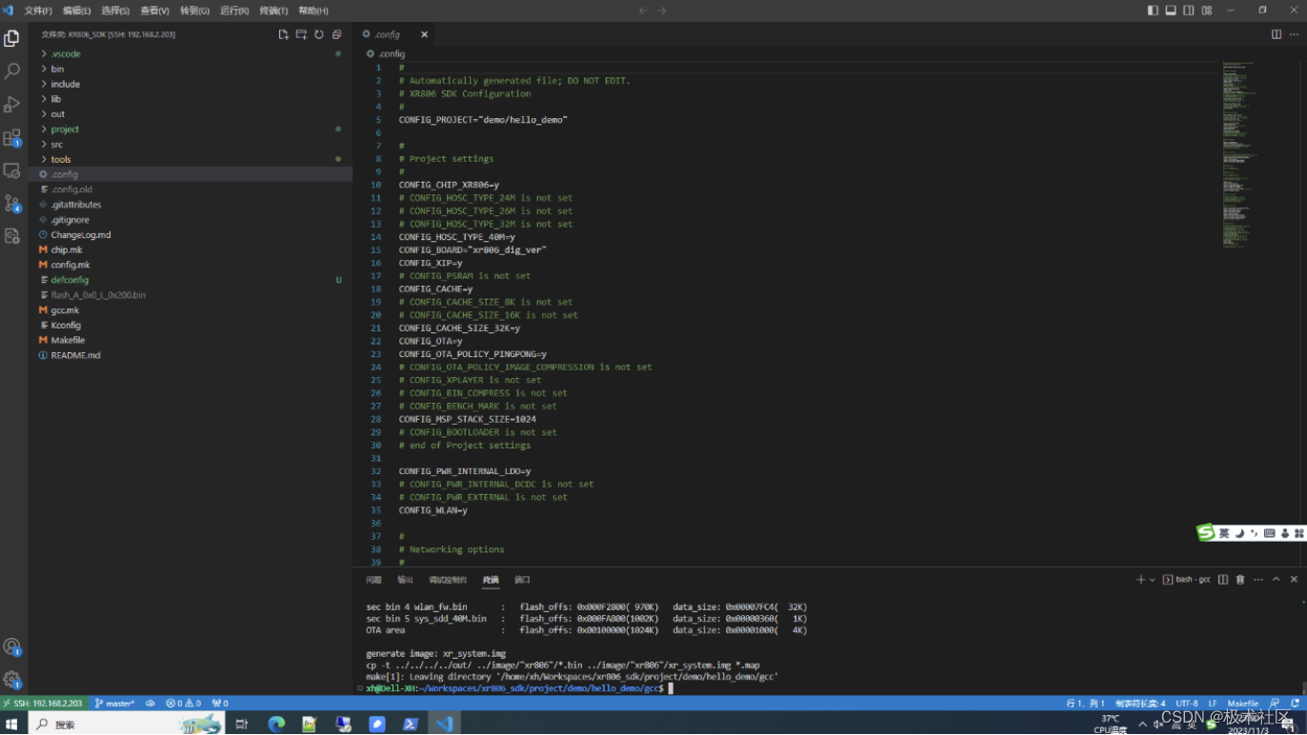Click the UTF-8 encoding status item
This screenshot has height=735, width=1307.
tap(1187, 704)
